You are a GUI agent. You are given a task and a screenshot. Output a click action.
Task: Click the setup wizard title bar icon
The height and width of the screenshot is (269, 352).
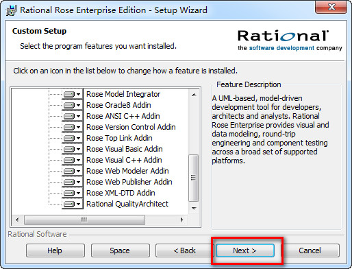(x=11, y=10)
